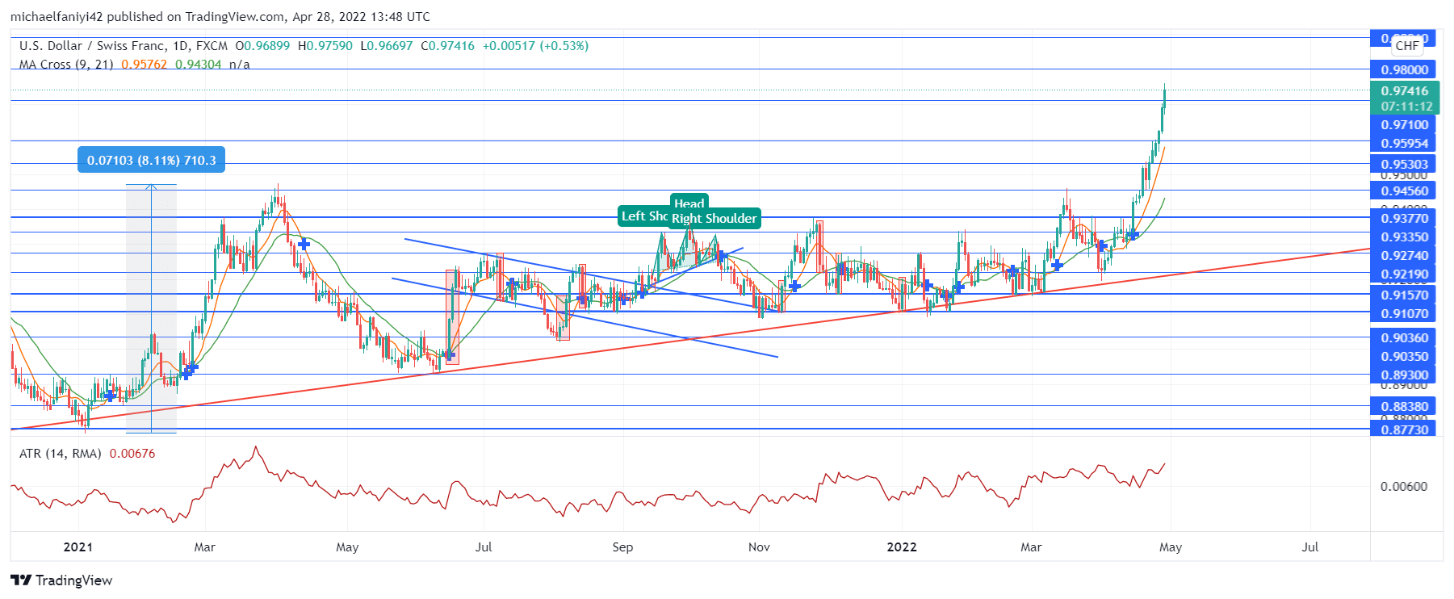1454x599 pixels.
Task: Click the 0.88380 price level label
Action: pos(1405,406)
